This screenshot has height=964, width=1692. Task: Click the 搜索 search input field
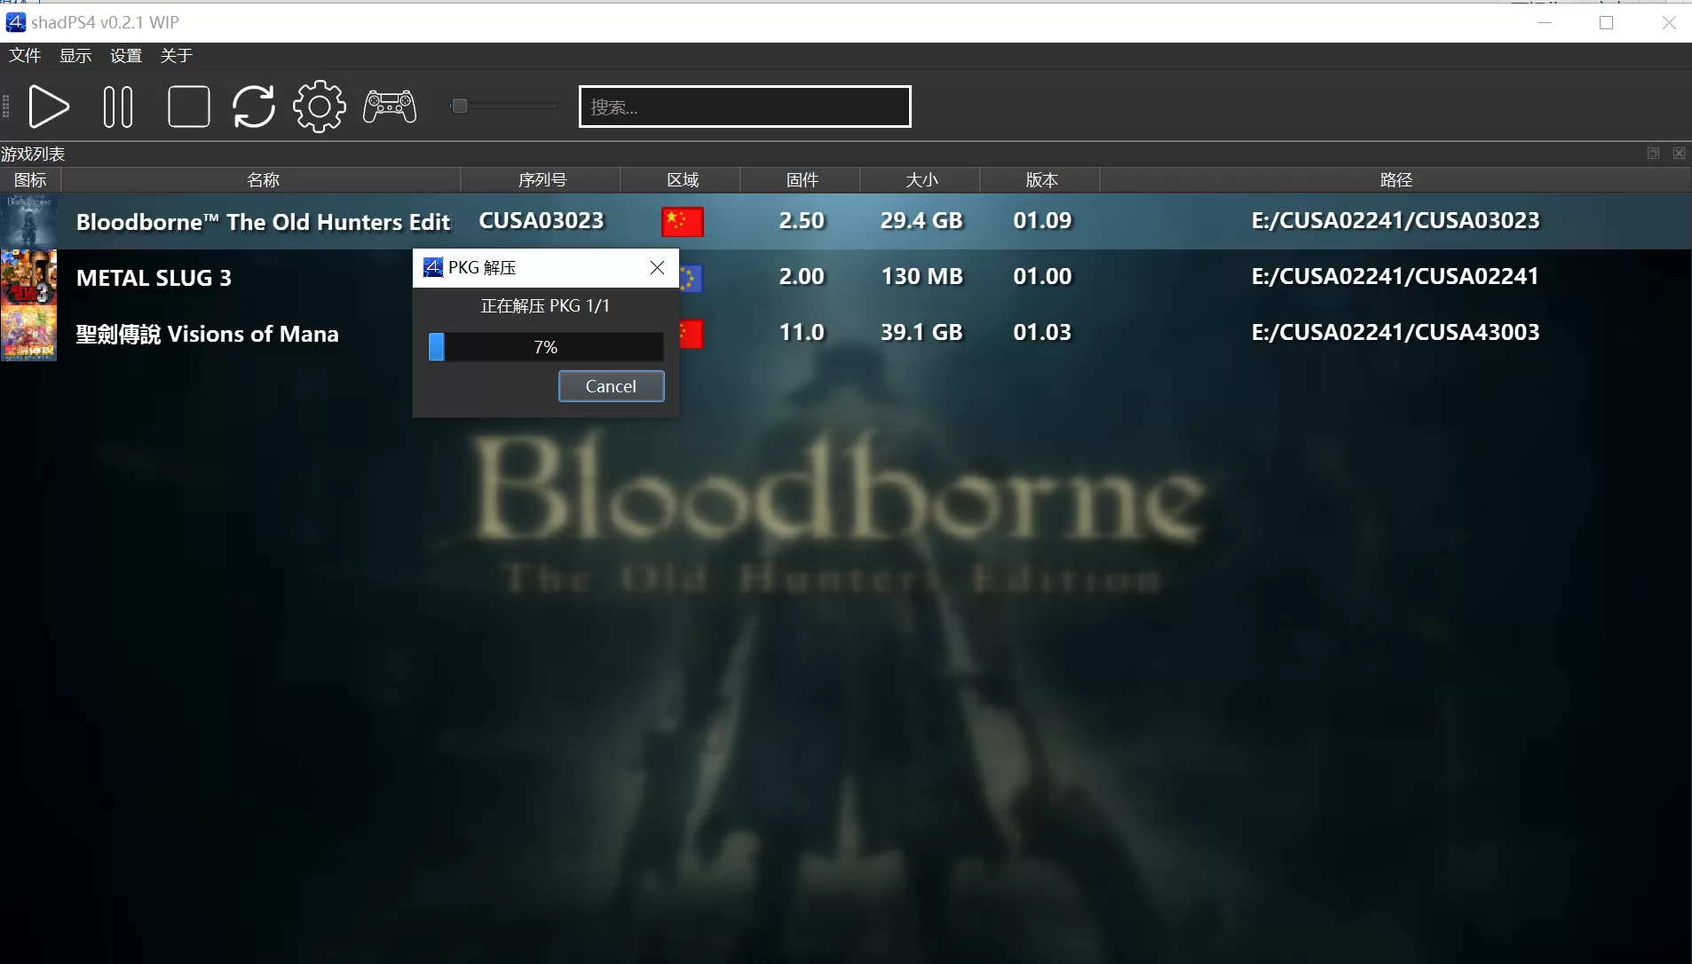[x=744, y=107]
